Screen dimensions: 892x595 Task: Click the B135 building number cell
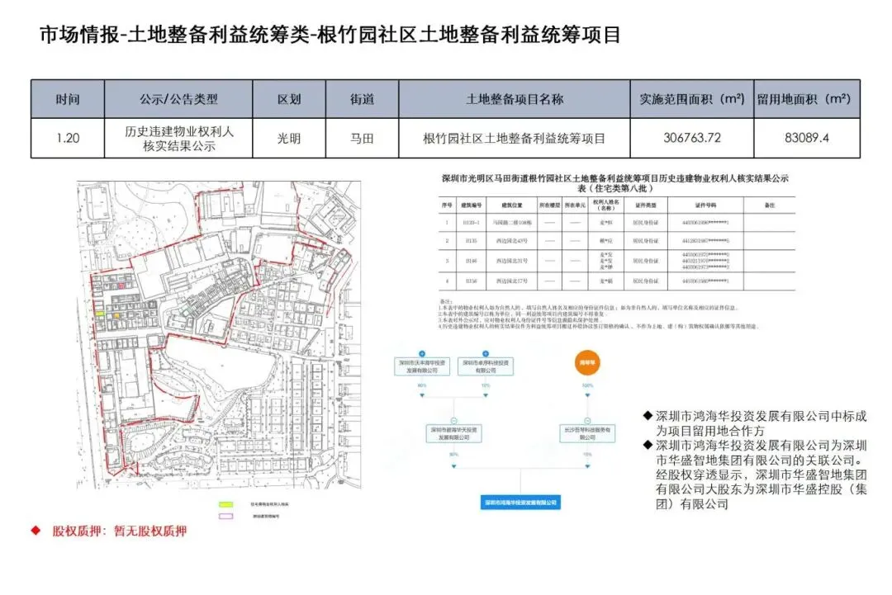471,241
